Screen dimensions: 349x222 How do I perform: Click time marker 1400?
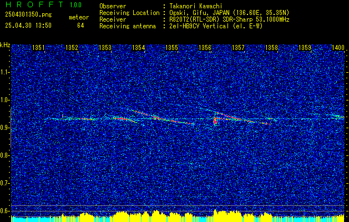[338, 47]
